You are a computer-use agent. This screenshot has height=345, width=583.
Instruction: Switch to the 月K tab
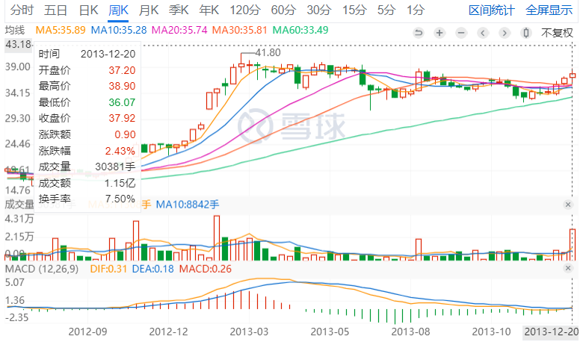pos(148,10)
